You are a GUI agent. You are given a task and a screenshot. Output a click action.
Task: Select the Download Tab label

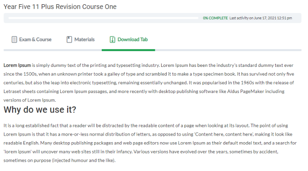point(133,39)
